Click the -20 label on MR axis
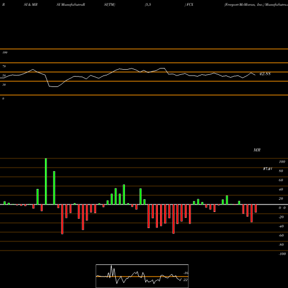The image size is (288, 288). click(x=281, y=217)
